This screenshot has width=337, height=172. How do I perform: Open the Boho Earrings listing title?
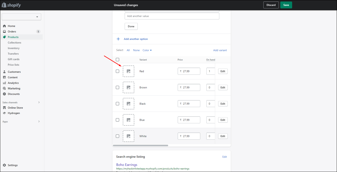[x=127, y=165]
